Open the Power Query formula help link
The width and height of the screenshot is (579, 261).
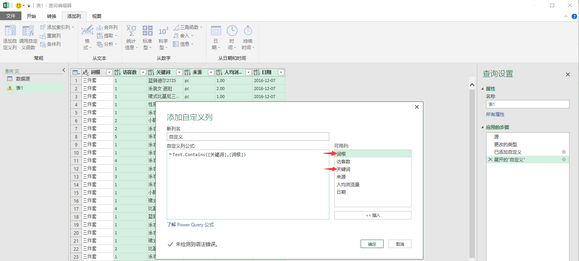(190, 225)
